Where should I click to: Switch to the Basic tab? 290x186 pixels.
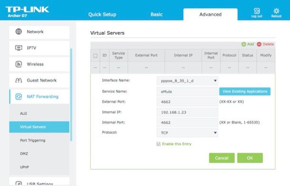(x=156, y=14)
